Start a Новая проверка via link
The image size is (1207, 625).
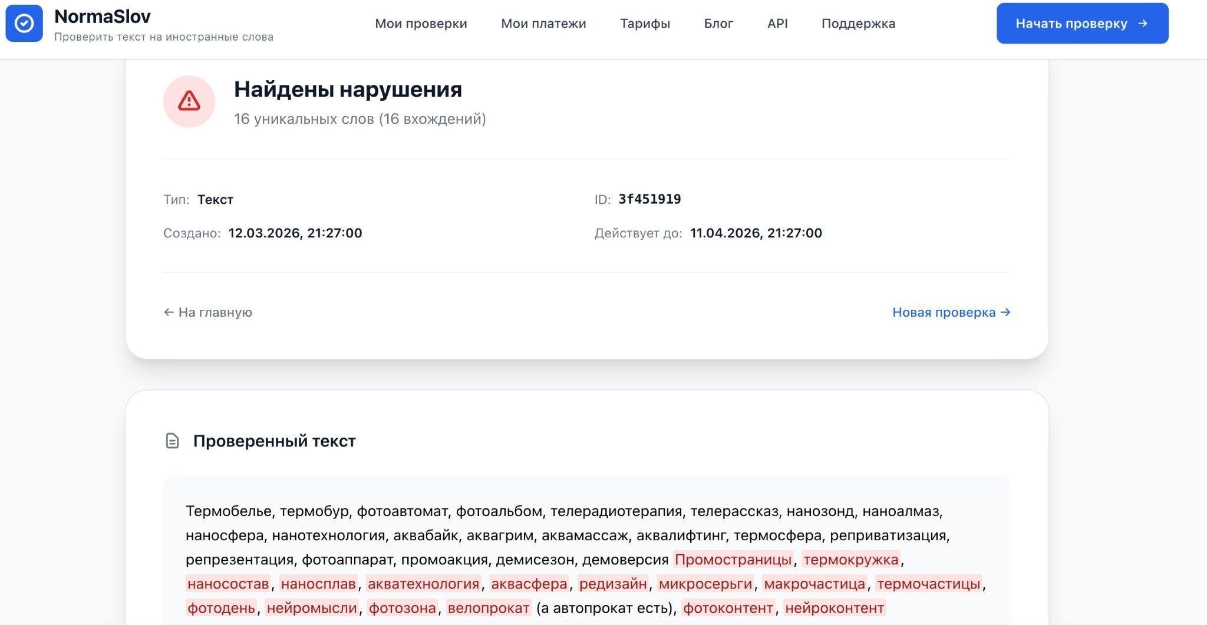tap(951, 312)
